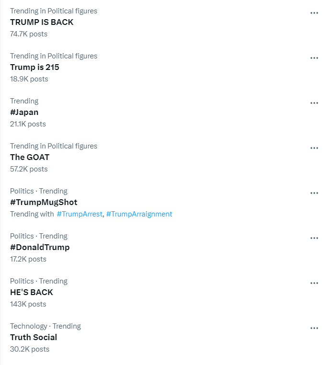The image size is (327, 365).
Task: Click ellipsis icon next to #TrumpMugShot
Action: 314,193
